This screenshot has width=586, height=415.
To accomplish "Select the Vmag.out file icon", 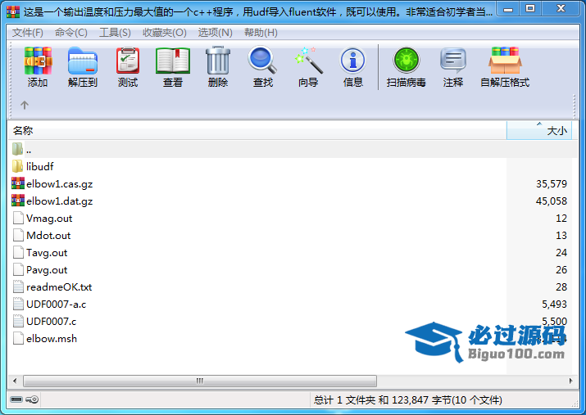I will coord(18,218).
